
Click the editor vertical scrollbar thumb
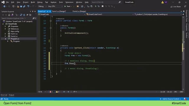pos(183,46)
